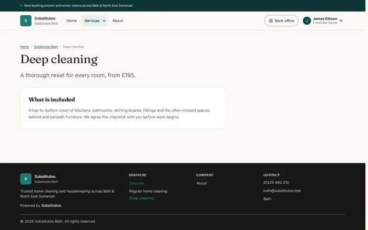Open the Services navigation menu
This screenshot has height=230, width=368.
[95, 20]
